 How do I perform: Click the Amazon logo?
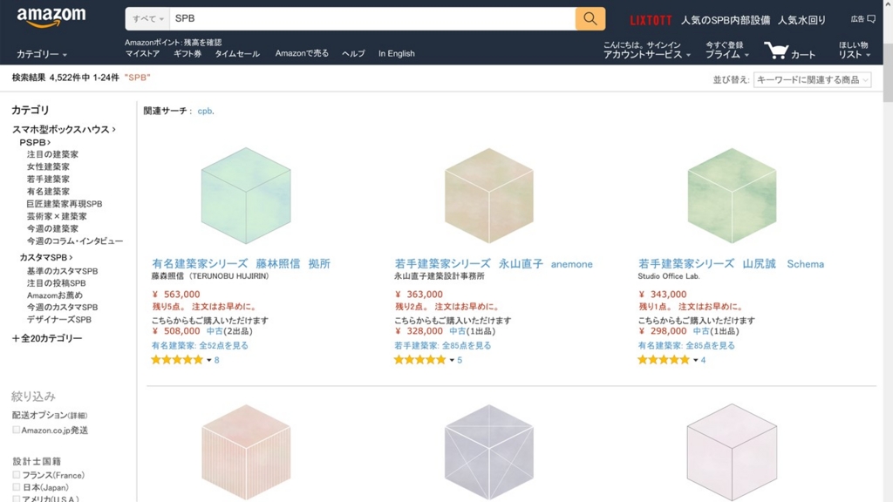point(51,17)
